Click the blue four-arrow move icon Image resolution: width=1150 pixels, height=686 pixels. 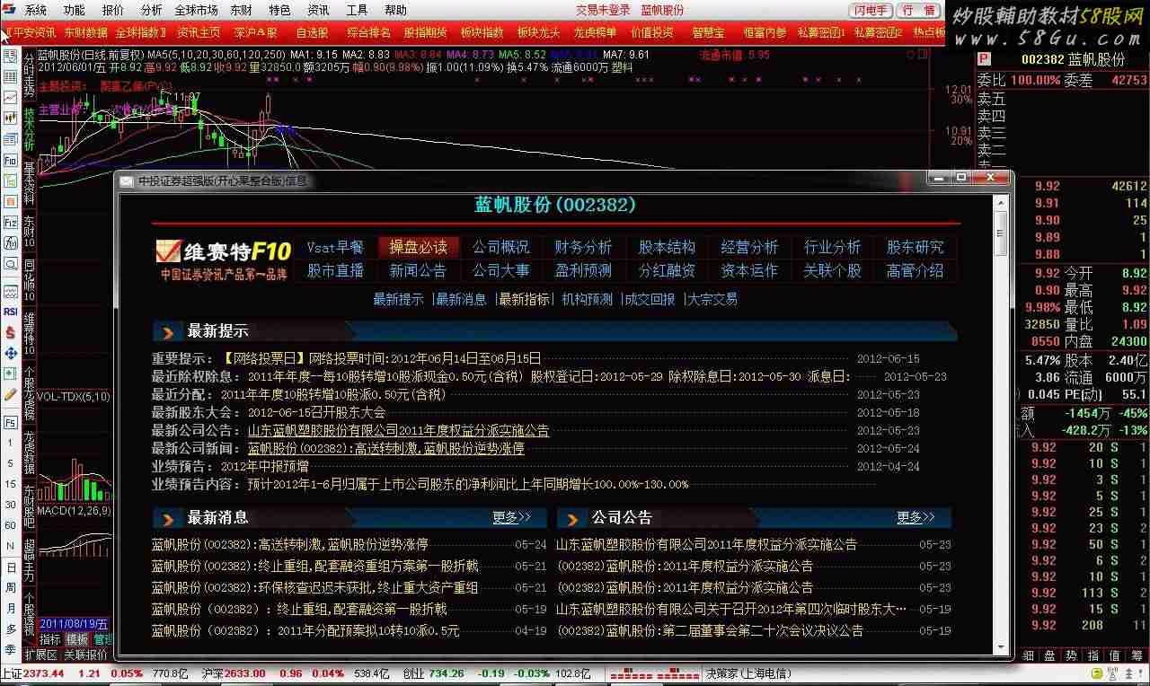click(x=11, y=353)
